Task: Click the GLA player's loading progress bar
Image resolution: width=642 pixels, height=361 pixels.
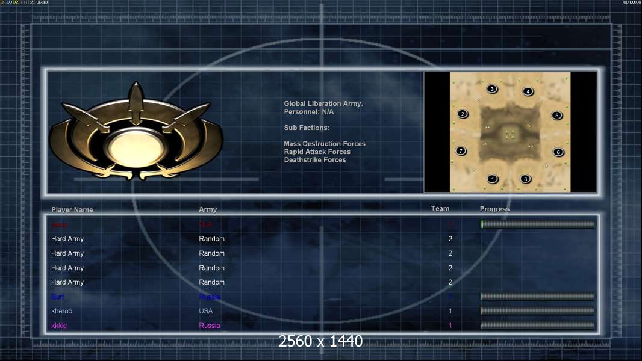Action: [x=538, y=224]
